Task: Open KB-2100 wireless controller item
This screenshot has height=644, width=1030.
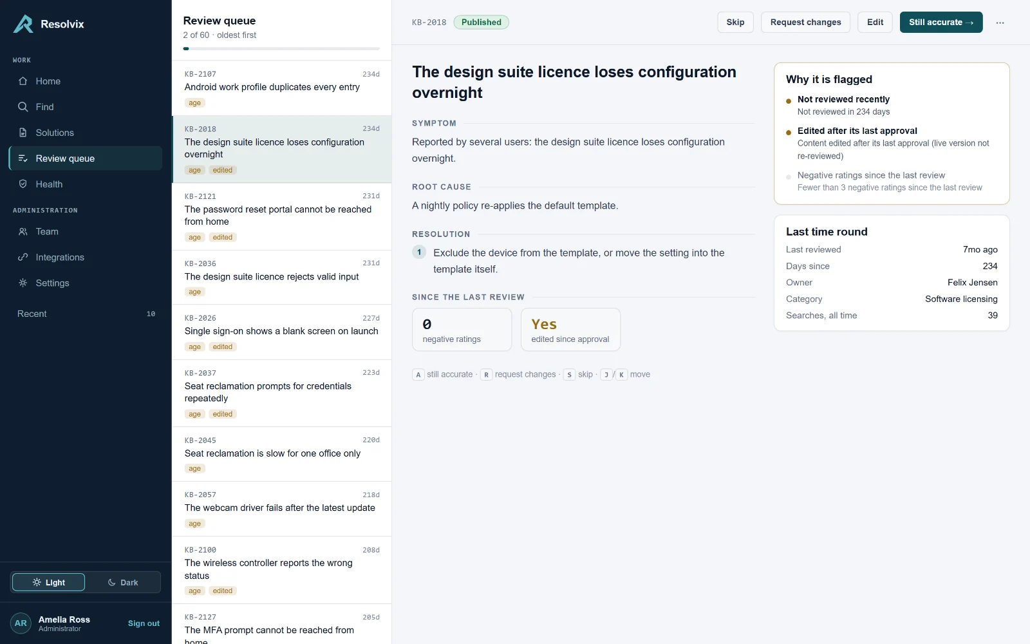Action: pyautogui.click(x=282, y=570)
